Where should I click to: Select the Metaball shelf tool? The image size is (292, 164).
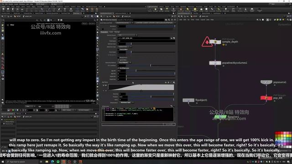[x=83, y=10]
